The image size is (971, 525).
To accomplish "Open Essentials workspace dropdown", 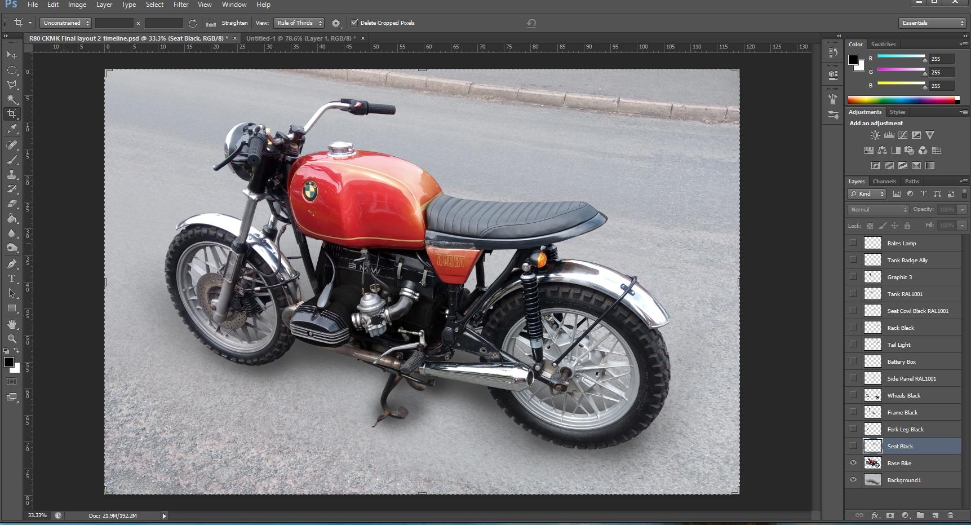I will click(932, 23).
